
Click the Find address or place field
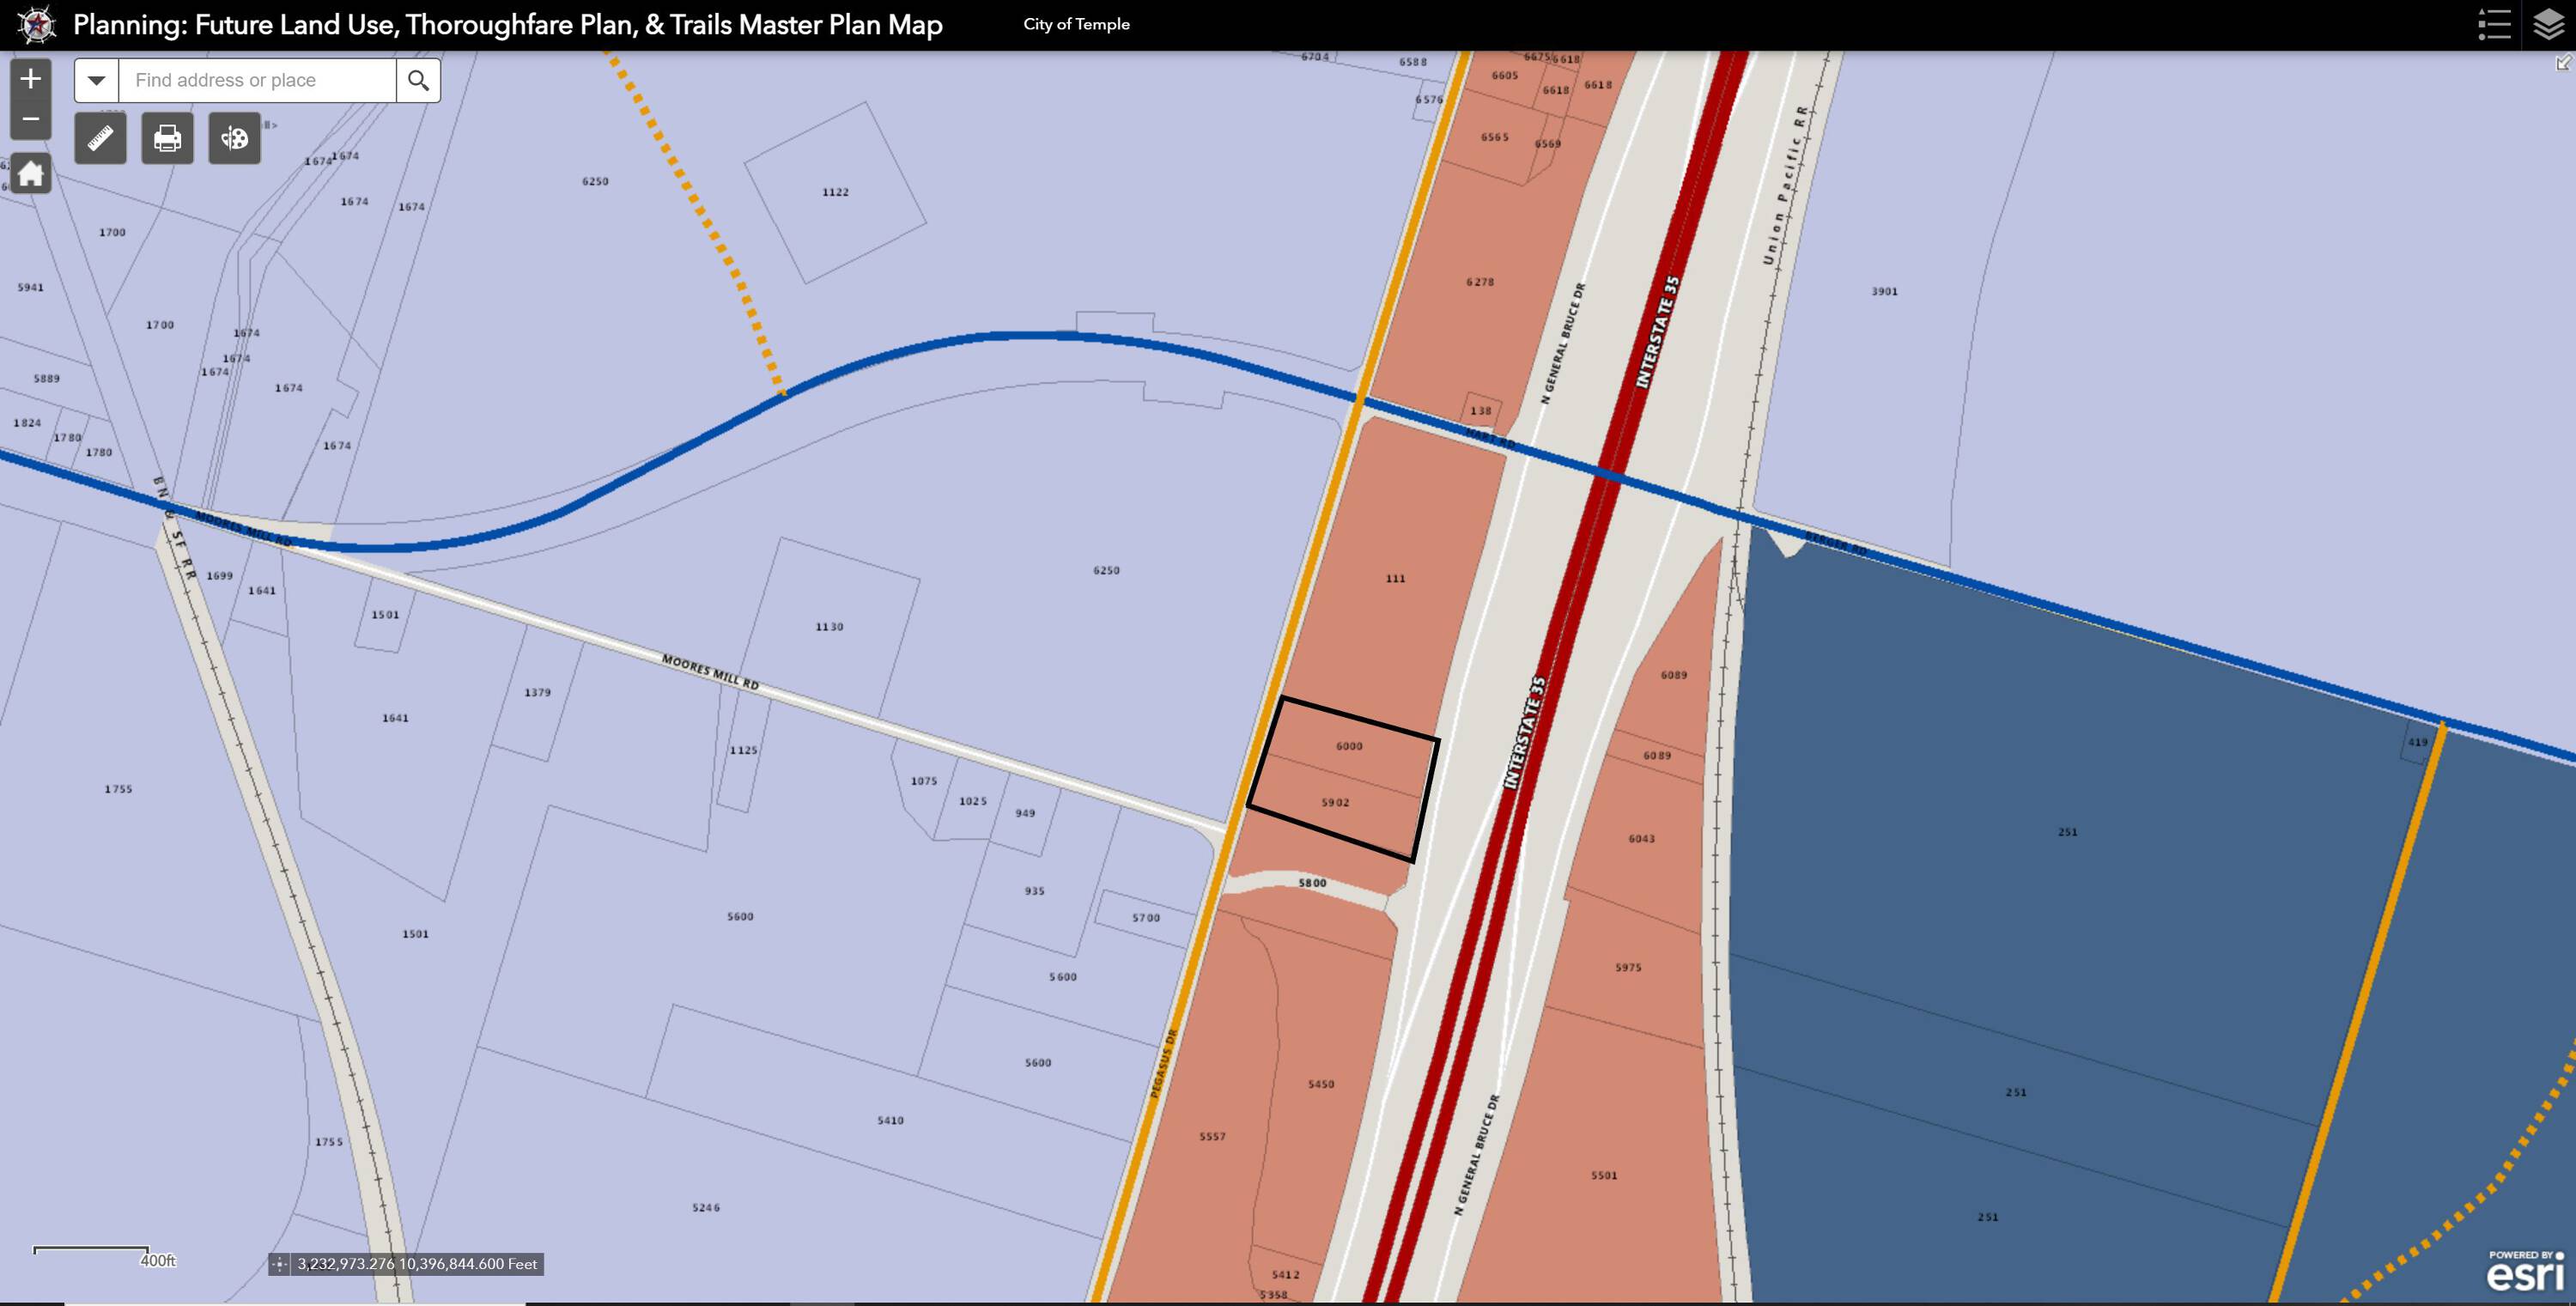coord(257,80)
